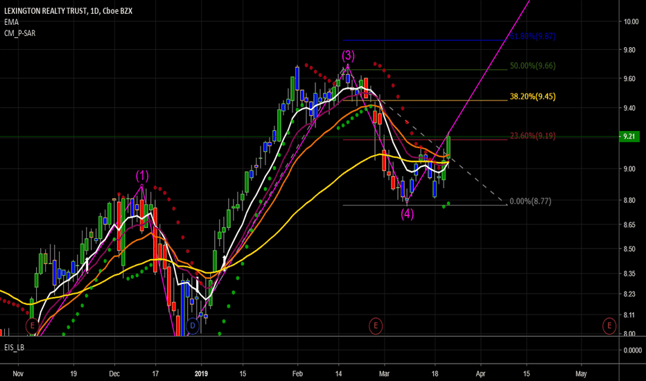646x381 pixels.
Task: Select the wave (4) label
Action: tap(407, 214)
